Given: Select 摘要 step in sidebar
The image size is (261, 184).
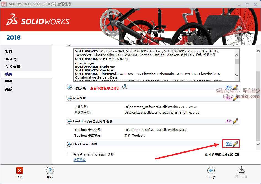Looking at the screenshot, I should [x=9, y=74].
